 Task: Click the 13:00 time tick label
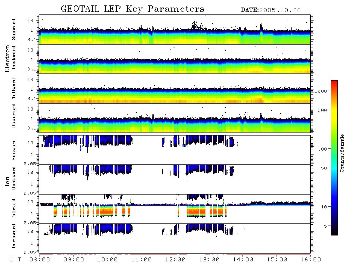209,260
